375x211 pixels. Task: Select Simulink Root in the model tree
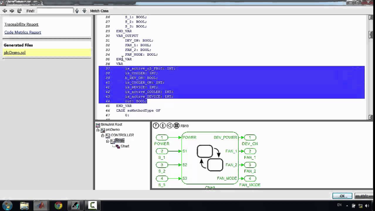pos(111,125)
